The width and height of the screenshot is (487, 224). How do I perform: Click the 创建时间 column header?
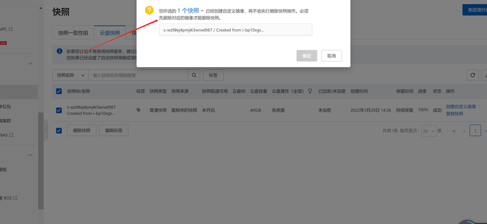(x=359, y=91)
